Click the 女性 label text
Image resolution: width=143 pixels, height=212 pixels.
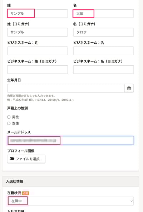[x=15, y=123]
